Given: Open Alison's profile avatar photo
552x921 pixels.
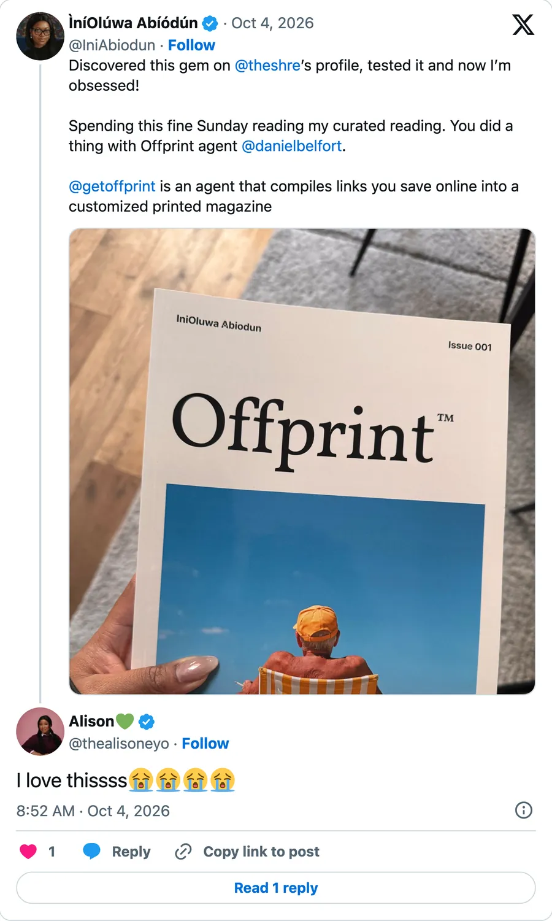Looking at the screenshot, I should tap(40, 731).
